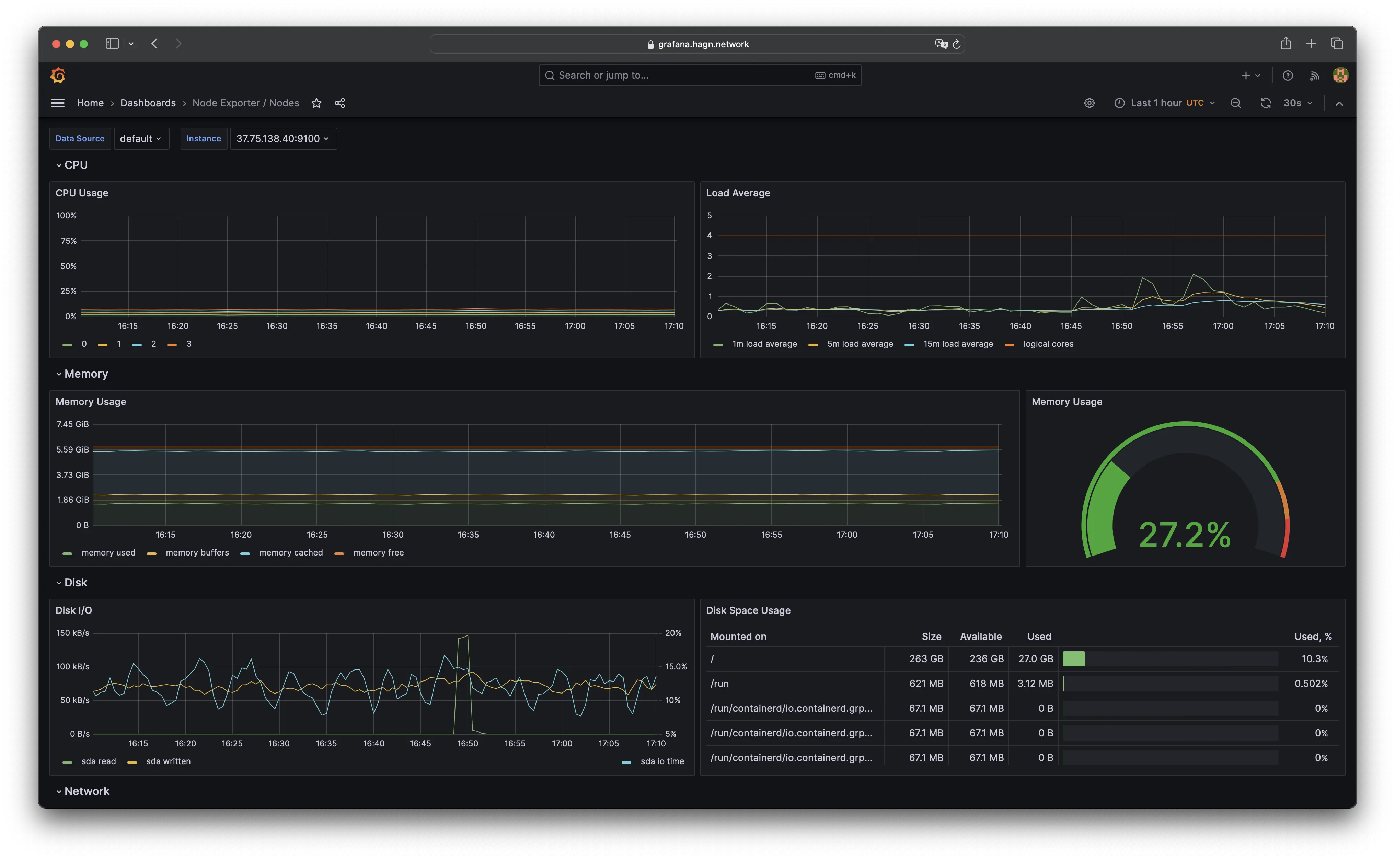Collapse the Memory row section
1395x859 pixels.
(x=85, y=374)
